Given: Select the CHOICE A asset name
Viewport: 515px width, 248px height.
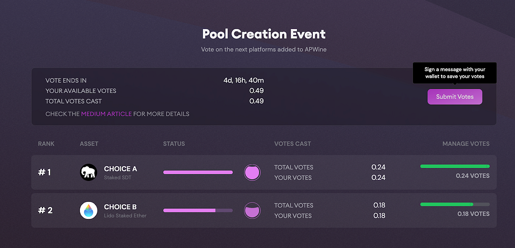Looking at the screenshot, I should coord(121,169).
